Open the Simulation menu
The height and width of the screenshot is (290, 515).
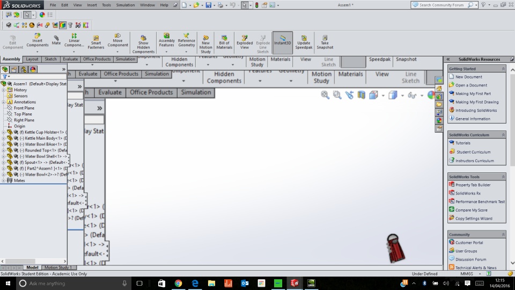pos(126,5)
